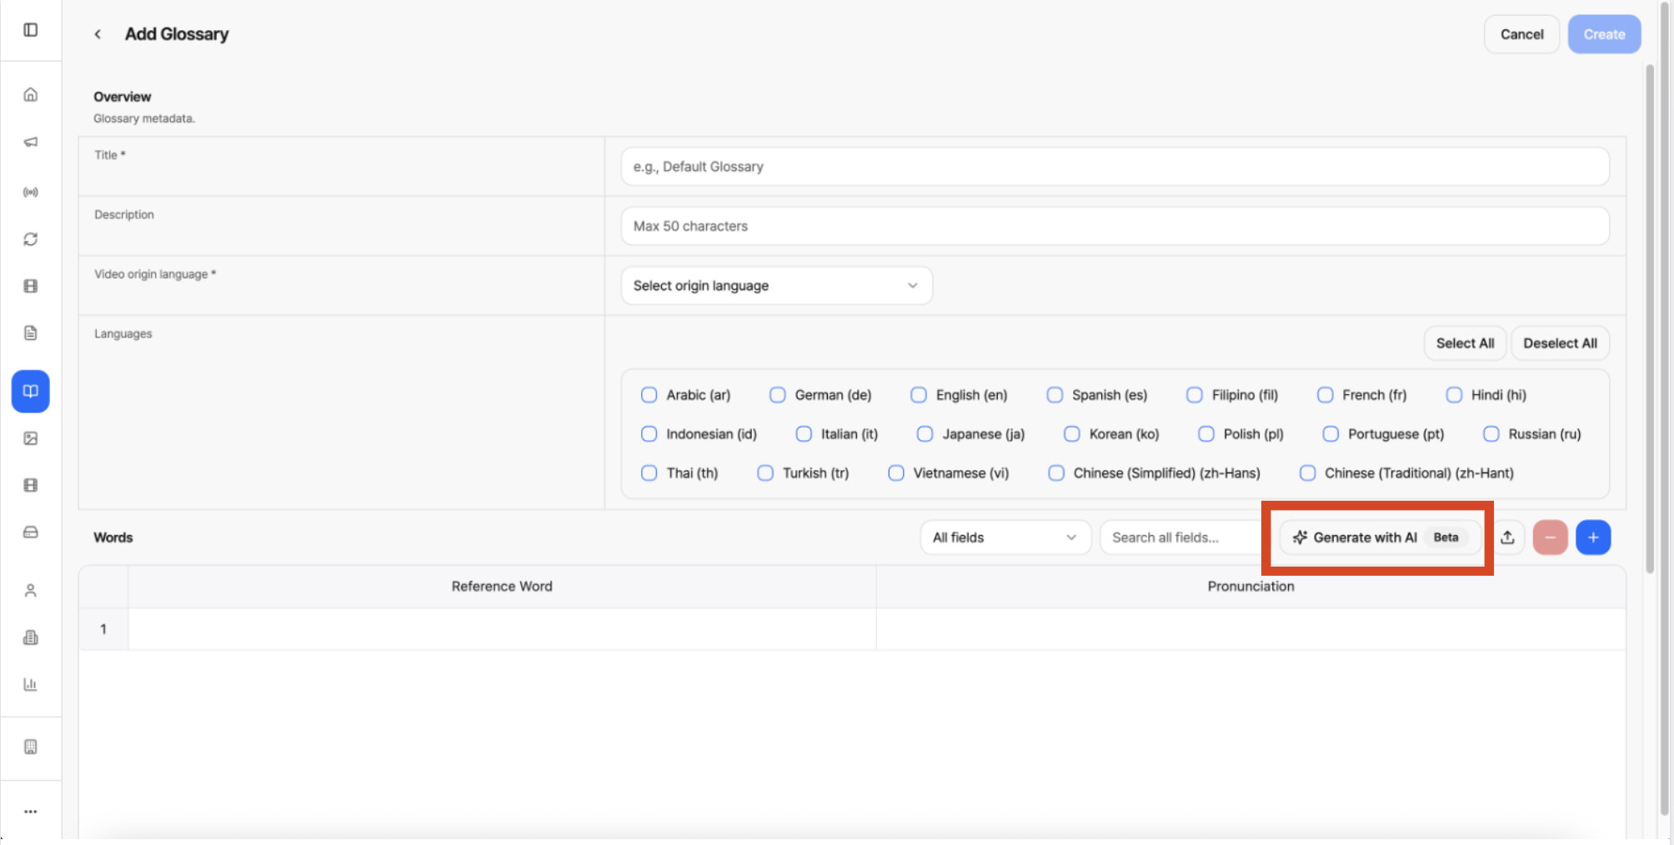Open the All fields filter dropdown

pyautogui.click(x=1005, y=537)
